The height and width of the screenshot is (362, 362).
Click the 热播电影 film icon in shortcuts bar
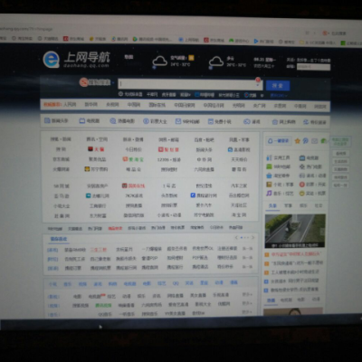pyautogui.click(x=113, y=121)
